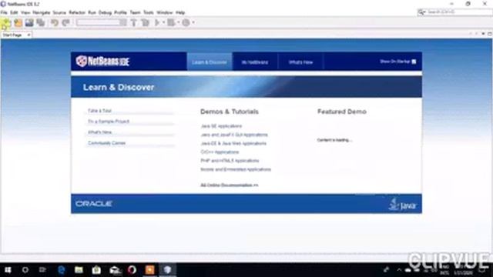Screen dimensions: 493x277
Task: Click the Cortana search circle on taskbar
Action: coord(25,270)
